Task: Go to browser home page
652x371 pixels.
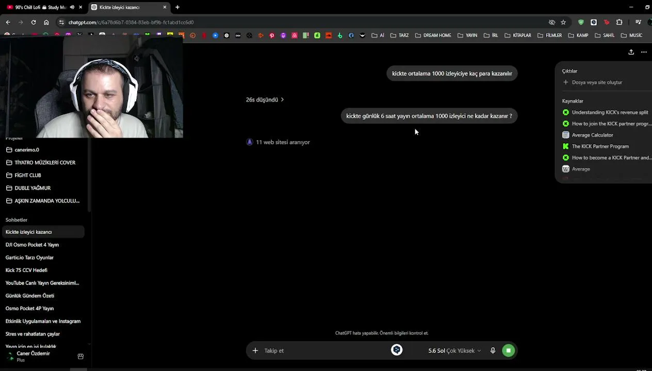Action: click(x=46, y=22)
